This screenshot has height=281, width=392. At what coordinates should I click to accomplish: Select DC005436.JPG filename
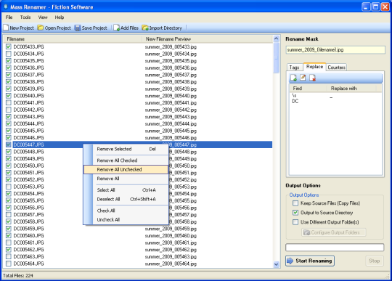click(28, 68)
